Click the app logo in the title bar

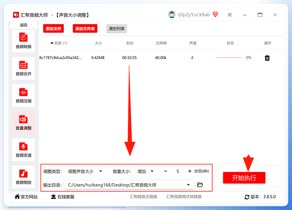pos(16,15)
